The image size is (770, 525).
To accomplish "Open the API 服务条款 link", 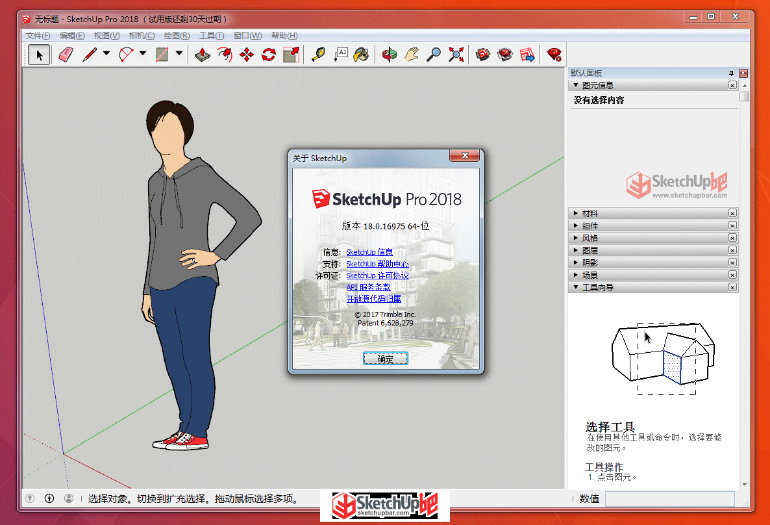I will (x=368, y=287).
